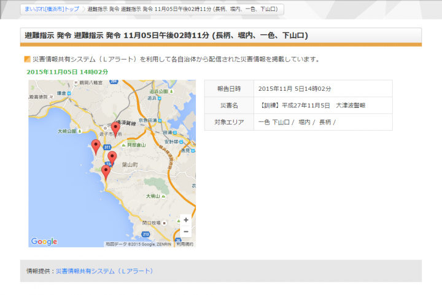Open the 災害情報共有システム（Lアラート） link

[104, 270]
